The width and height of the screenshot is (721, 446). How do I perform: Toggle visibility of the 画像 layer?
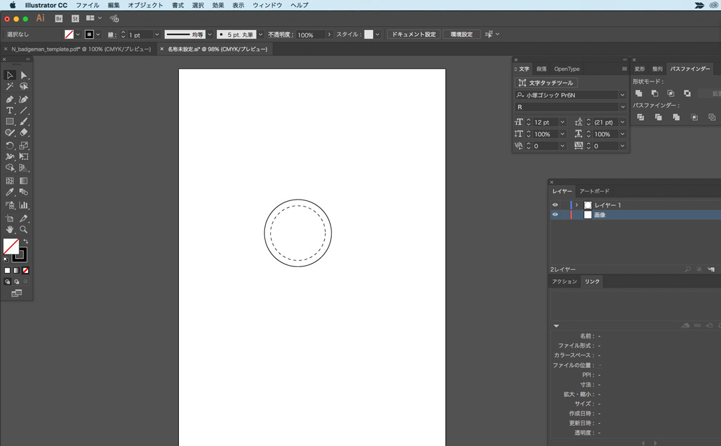[555, 215]
